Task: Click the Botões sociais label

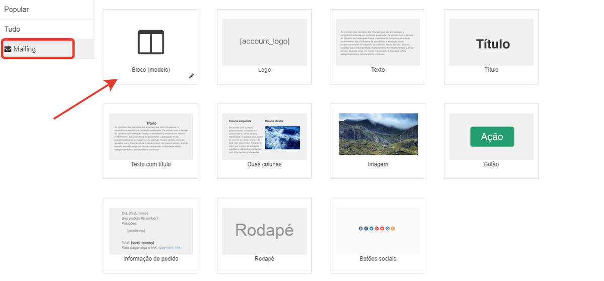Action: click(x=378, y=259)
